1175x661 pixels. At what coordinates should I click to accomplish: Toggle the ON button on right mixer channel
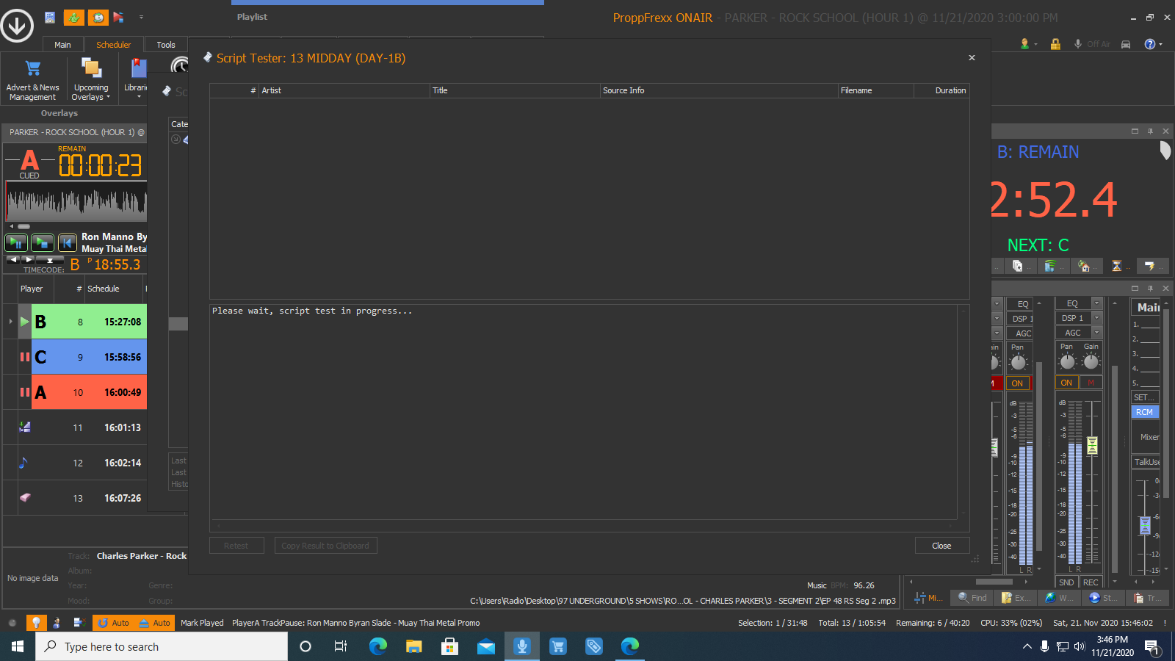coord(1066,383)
